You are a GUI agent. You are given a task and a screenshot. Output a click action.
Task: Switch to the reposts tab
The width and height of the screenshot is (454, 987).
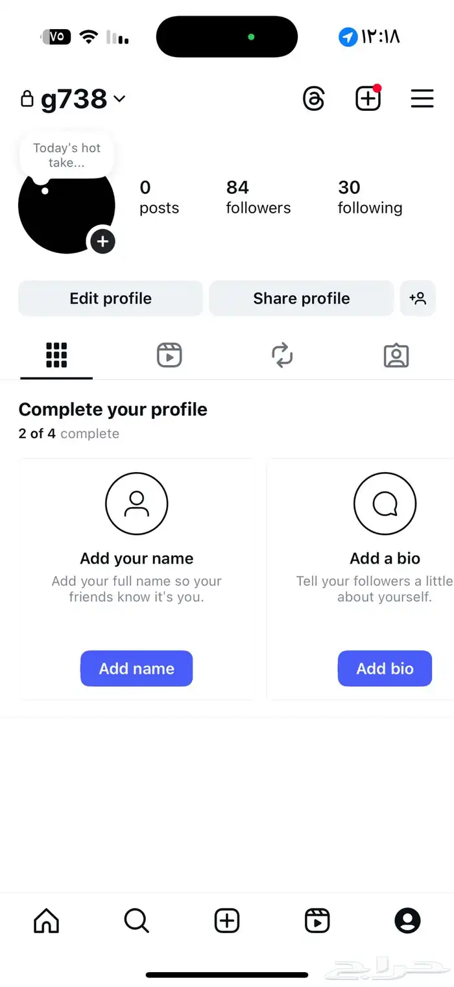click(x=282, y=355)
